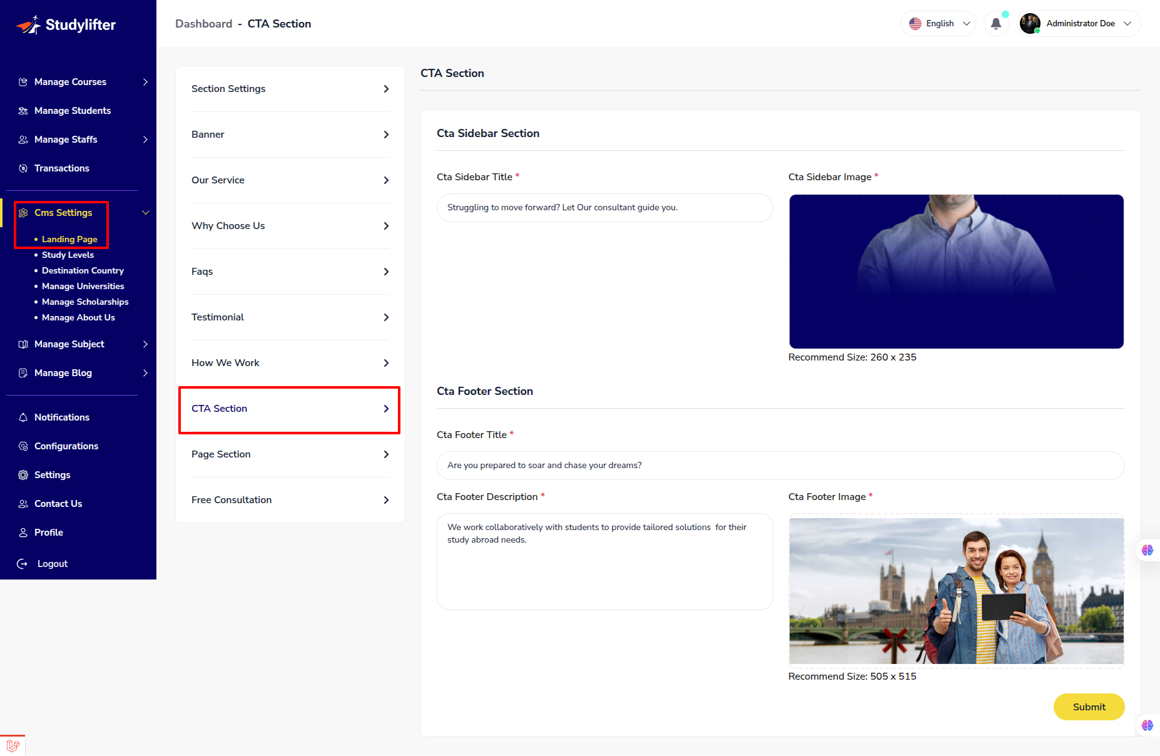Click the Cta Sidebar Image preview
The width and height of the screenshot is (1160, 756).
(x=956, y=272)
